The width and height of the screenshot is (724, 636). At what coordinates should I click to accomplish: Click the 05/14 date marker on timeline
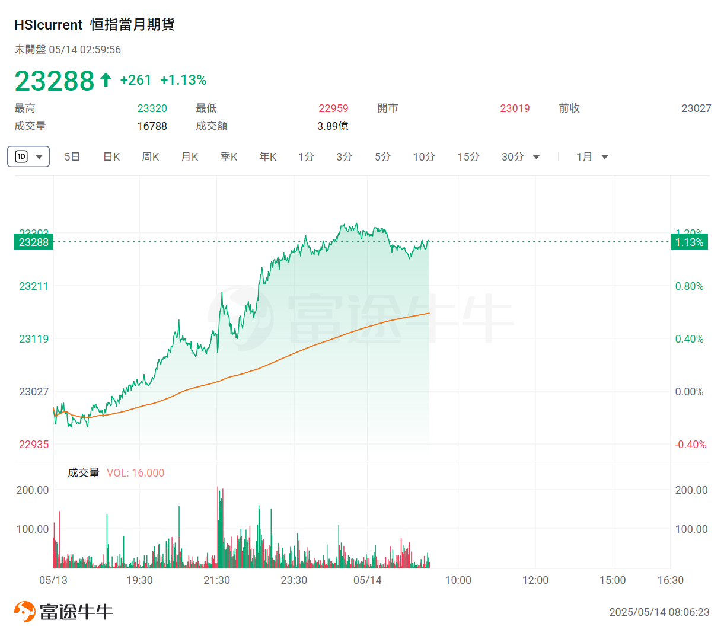tap(368, 580)
